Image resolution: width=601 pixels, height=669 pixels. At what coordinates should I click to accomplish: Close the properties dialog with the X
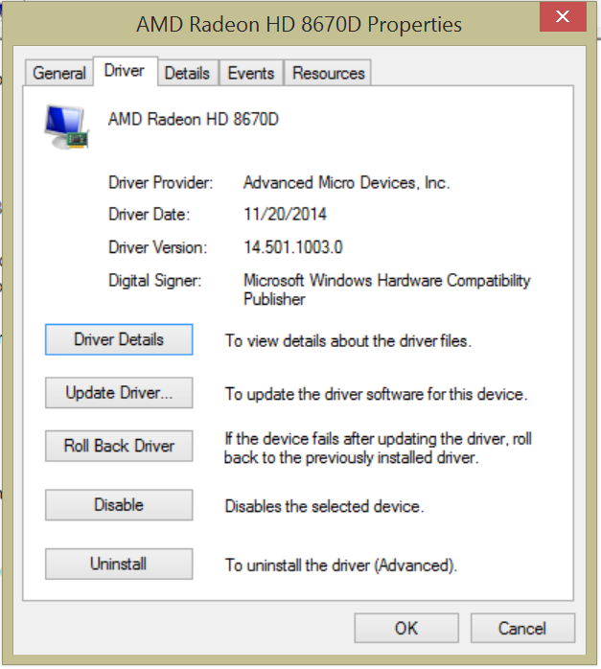pyautogui.click(x=563, y=16)
